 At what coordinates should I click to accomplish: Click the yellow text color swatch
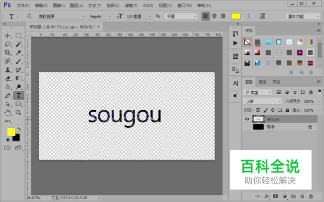pos(236,16)
